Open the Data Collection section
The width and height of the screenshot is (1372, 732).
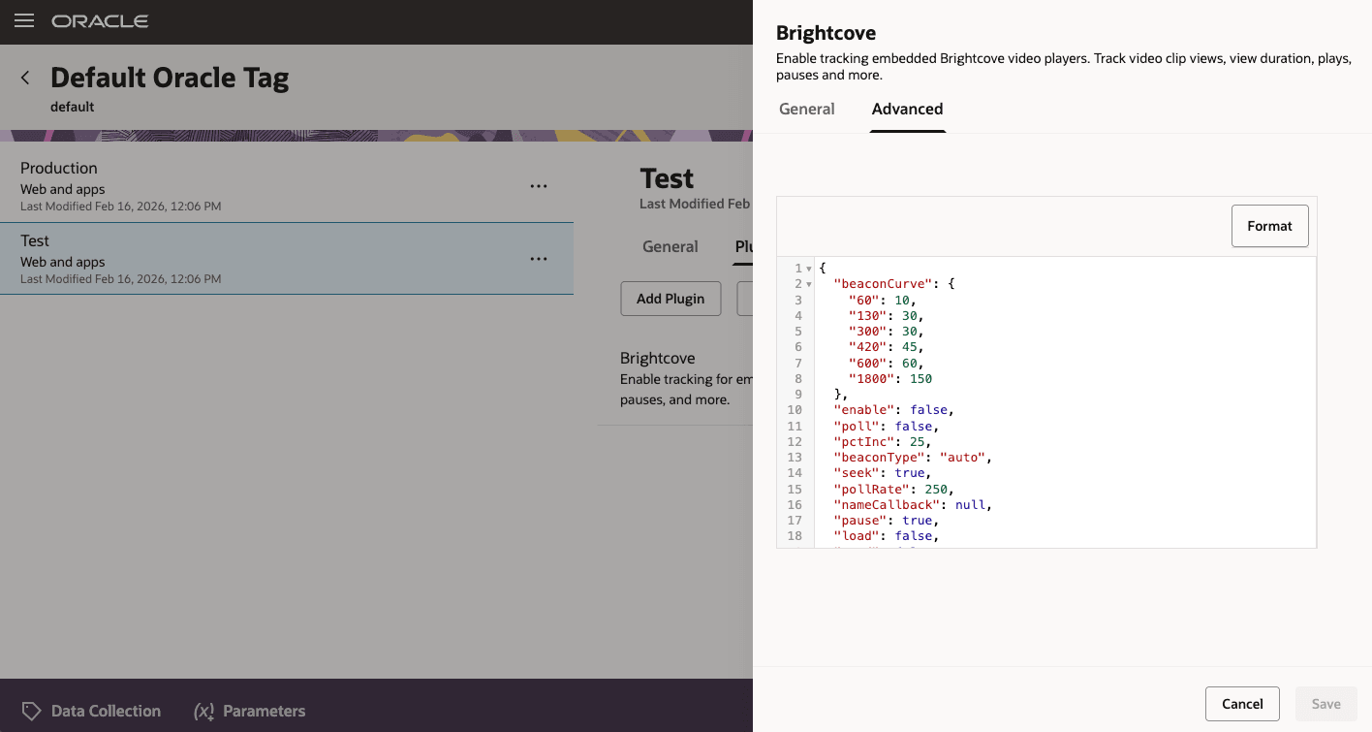pyautogui.click(x=91, y=711)
